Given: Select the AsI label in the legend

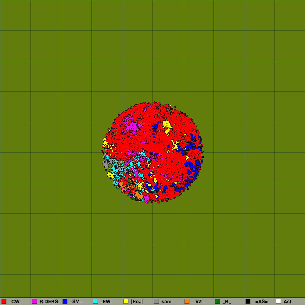Looking at the screenshot, I should [287, 302].
